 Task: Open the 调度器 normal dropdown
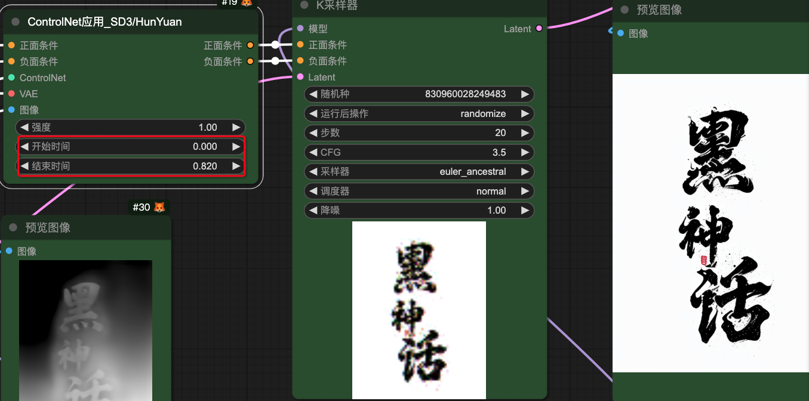(419, 191)
